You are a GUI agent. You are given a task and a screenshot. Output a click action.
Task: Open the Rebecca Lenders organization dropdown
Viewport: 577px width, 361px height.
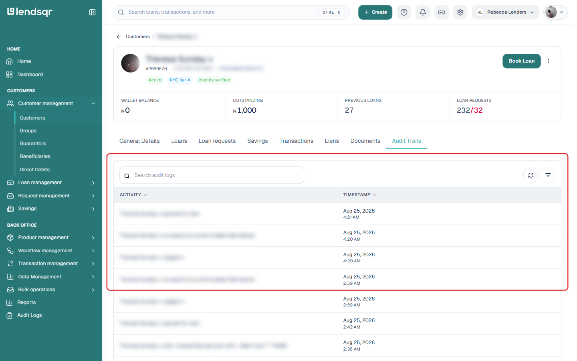[x=505, y=12]
